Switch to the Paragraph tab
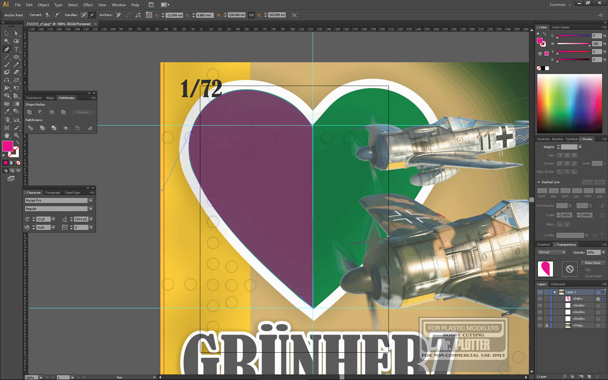The image size is (608, 380). (53, 193)
